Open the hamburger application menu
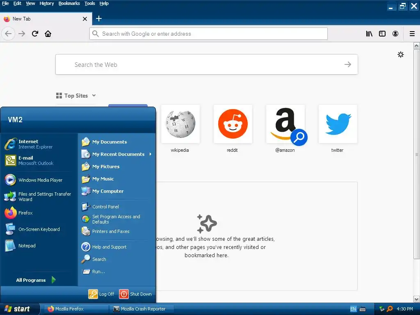Screen dimensions: 420x315 [x=412, y=34]
